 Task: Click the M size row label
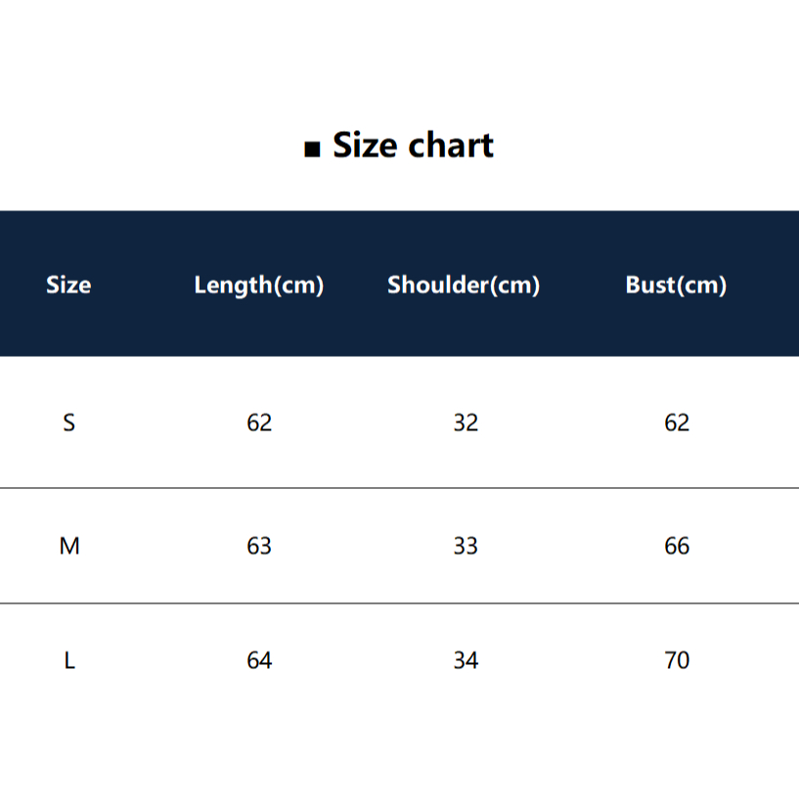click(69, 546)
